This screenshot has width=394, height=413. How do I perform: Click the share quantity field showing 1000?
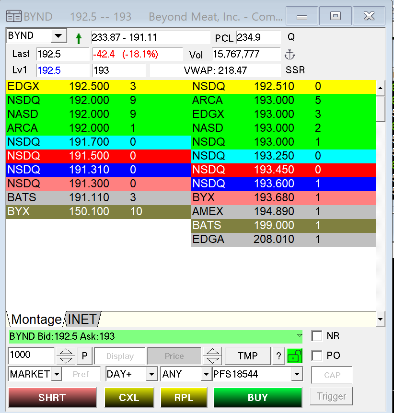pos(31,355)
